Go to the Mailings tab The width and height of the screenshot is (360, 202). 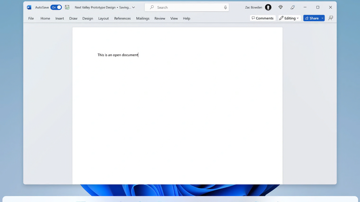click(143, 19)
